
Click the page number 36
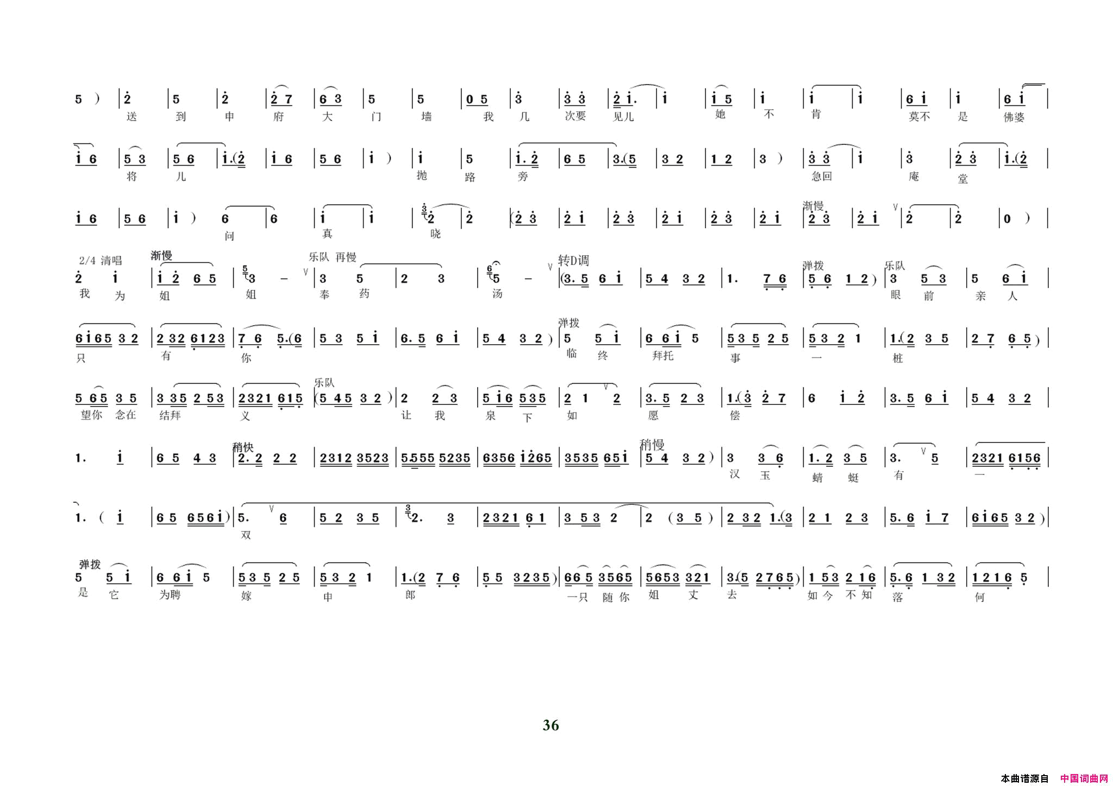click(551, 725)
